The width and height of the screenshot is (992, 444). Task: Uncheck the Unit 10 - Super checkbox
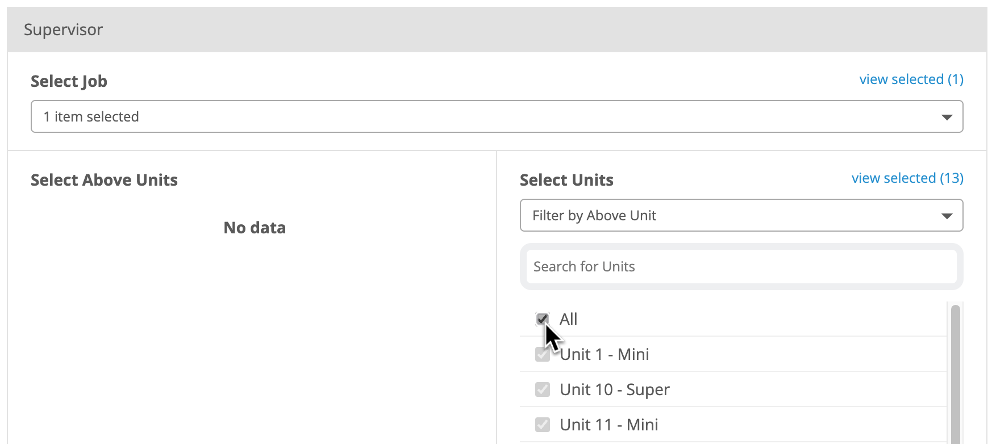tap(543, 389)
